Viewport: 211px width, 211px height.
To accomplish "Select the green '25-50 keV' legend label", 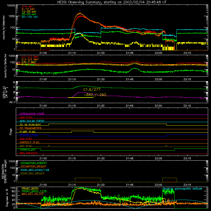I will coord(29,14).
